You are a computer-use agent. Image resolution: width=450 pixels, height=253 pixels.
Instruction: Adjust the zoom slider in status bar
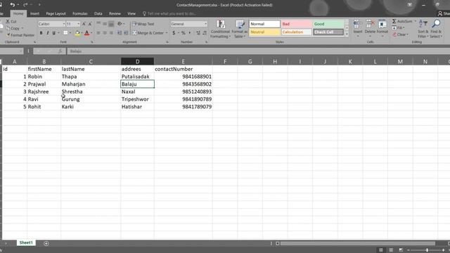pyautogui.click(x=427, y=250)
